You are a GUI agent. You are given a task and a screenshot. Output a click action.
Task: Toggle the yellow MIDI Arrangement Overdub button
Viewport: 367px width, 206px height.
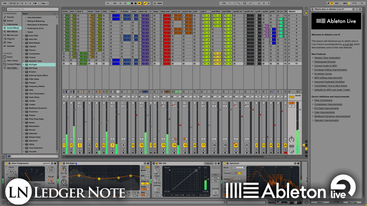[139, 3]
